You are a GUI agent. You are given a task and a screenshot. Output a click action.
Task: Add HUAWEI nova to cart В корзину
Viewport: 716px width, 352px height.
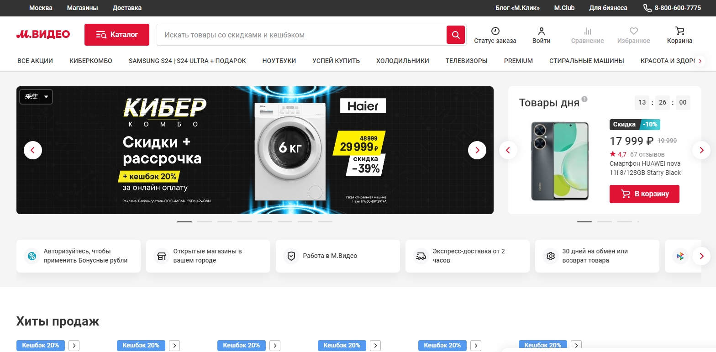644,194
